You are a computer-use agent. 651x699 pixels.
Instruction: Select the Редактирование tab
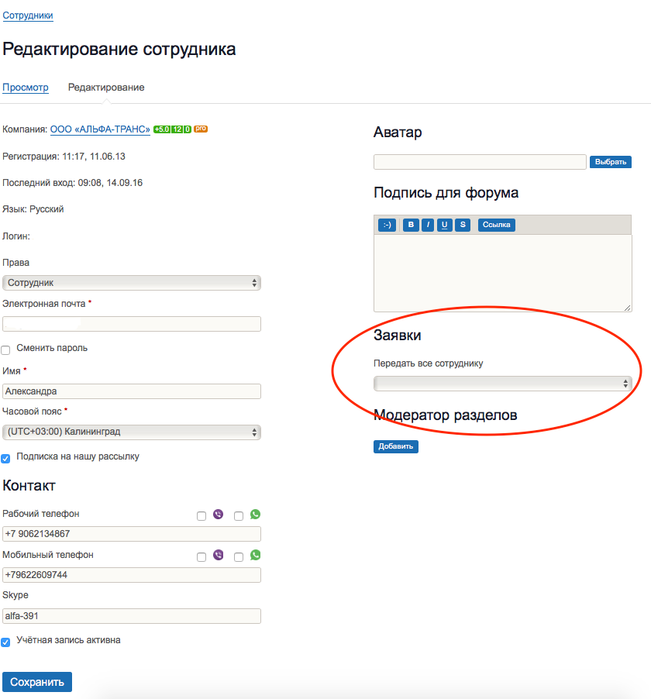point(106,88)
